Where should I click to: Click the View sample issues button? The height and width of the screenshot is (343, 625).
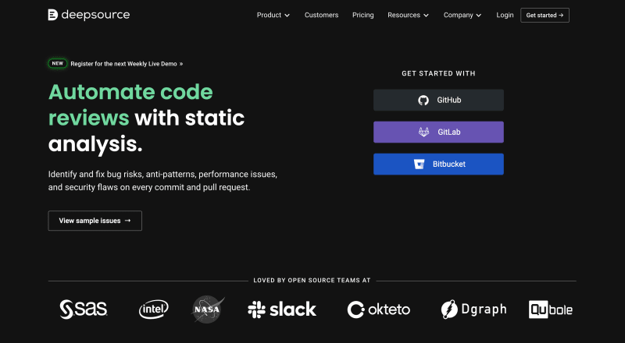tap(95, 221)
